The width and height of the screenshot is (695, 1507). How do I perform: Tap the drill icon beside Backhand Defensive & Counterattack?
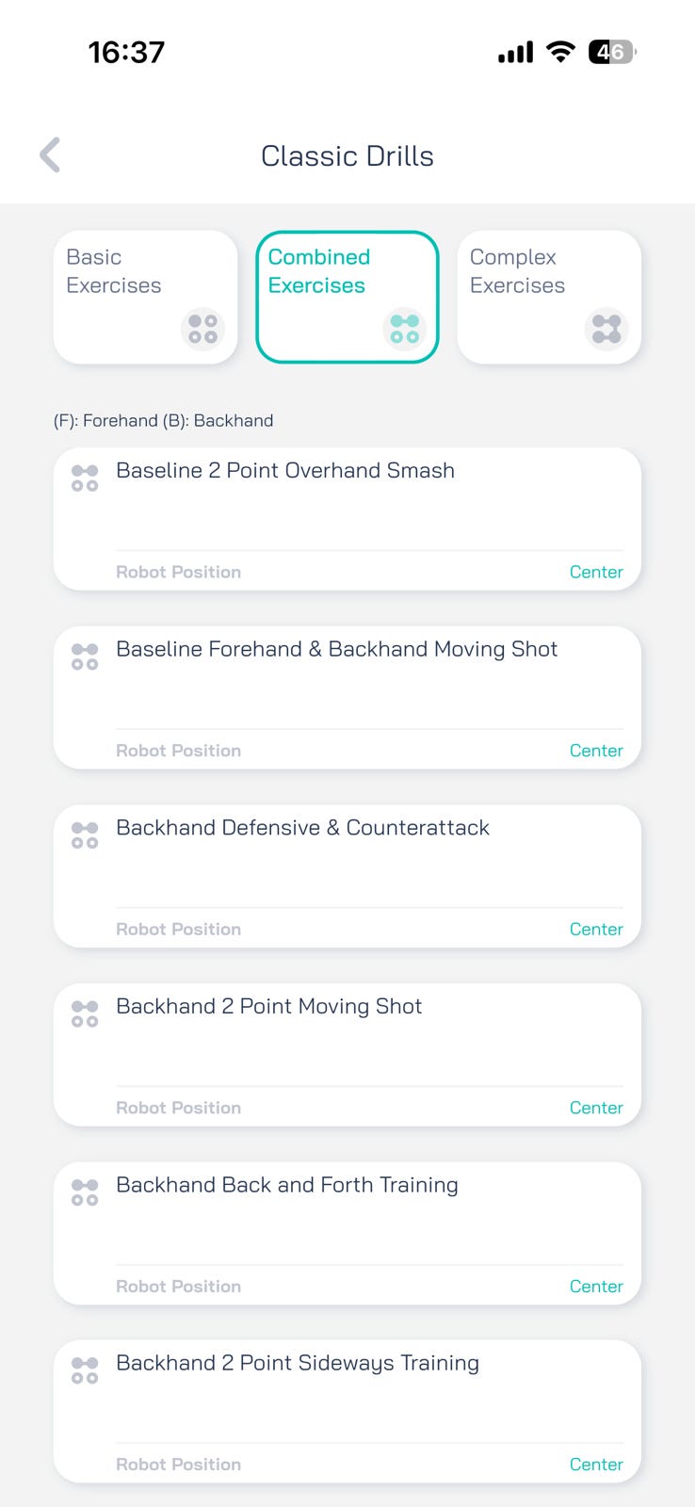[x=85, y=835]
